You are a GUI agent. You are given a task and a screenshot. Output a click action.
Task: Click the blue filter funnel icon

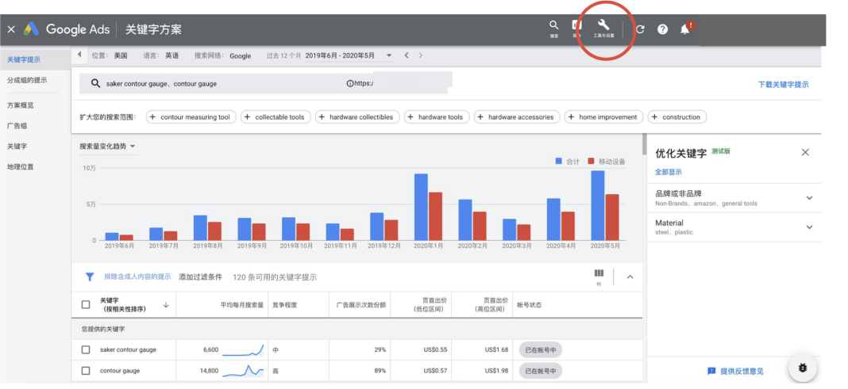point(90,276)
